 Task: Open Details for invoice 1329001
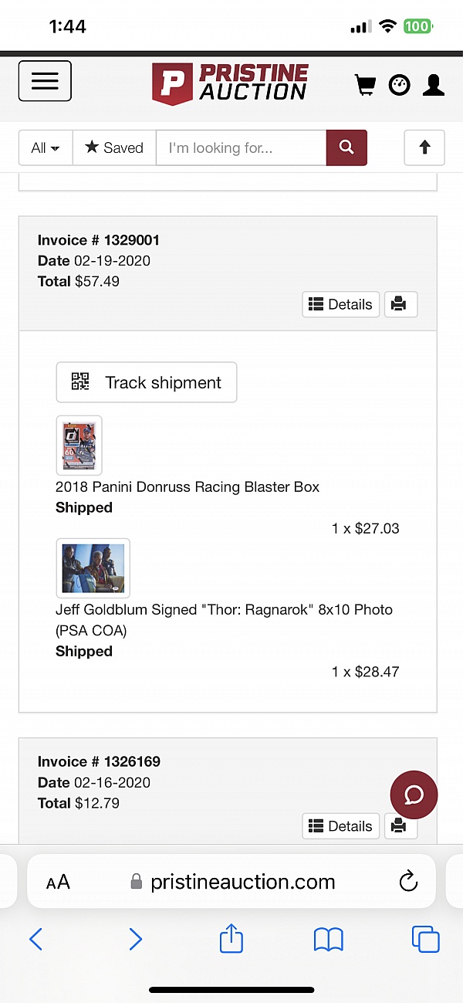pos(340,304)
